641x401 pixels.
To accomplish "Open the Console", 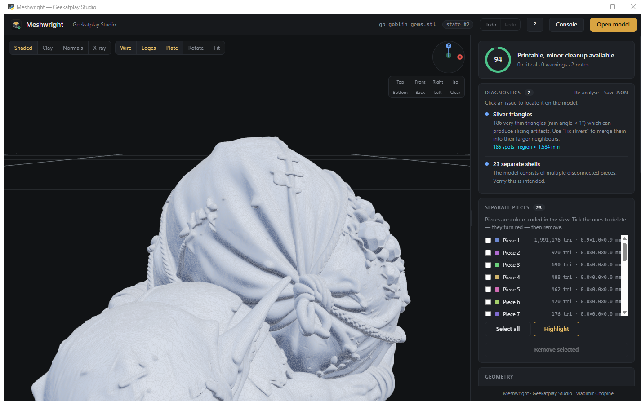I will pos(566,25).
